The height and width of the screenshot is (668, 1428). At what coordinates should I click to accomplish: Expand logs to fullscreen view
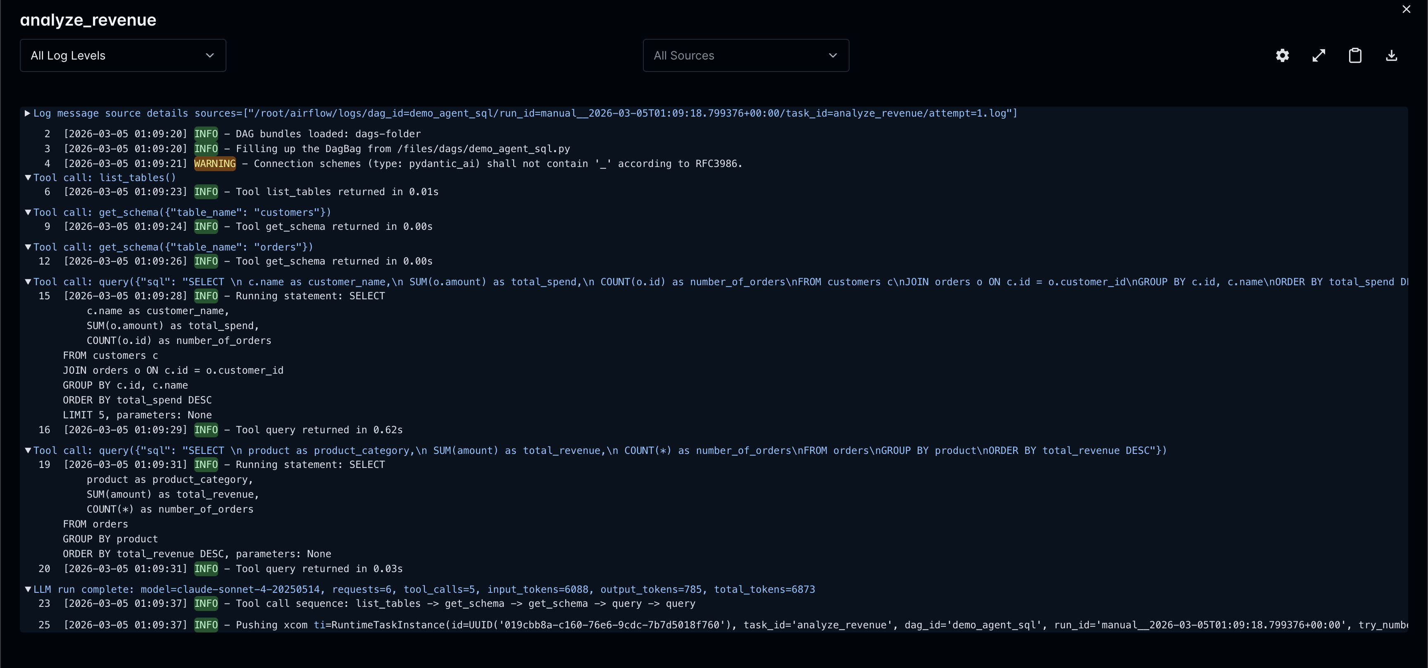[x=1319, y=55]
